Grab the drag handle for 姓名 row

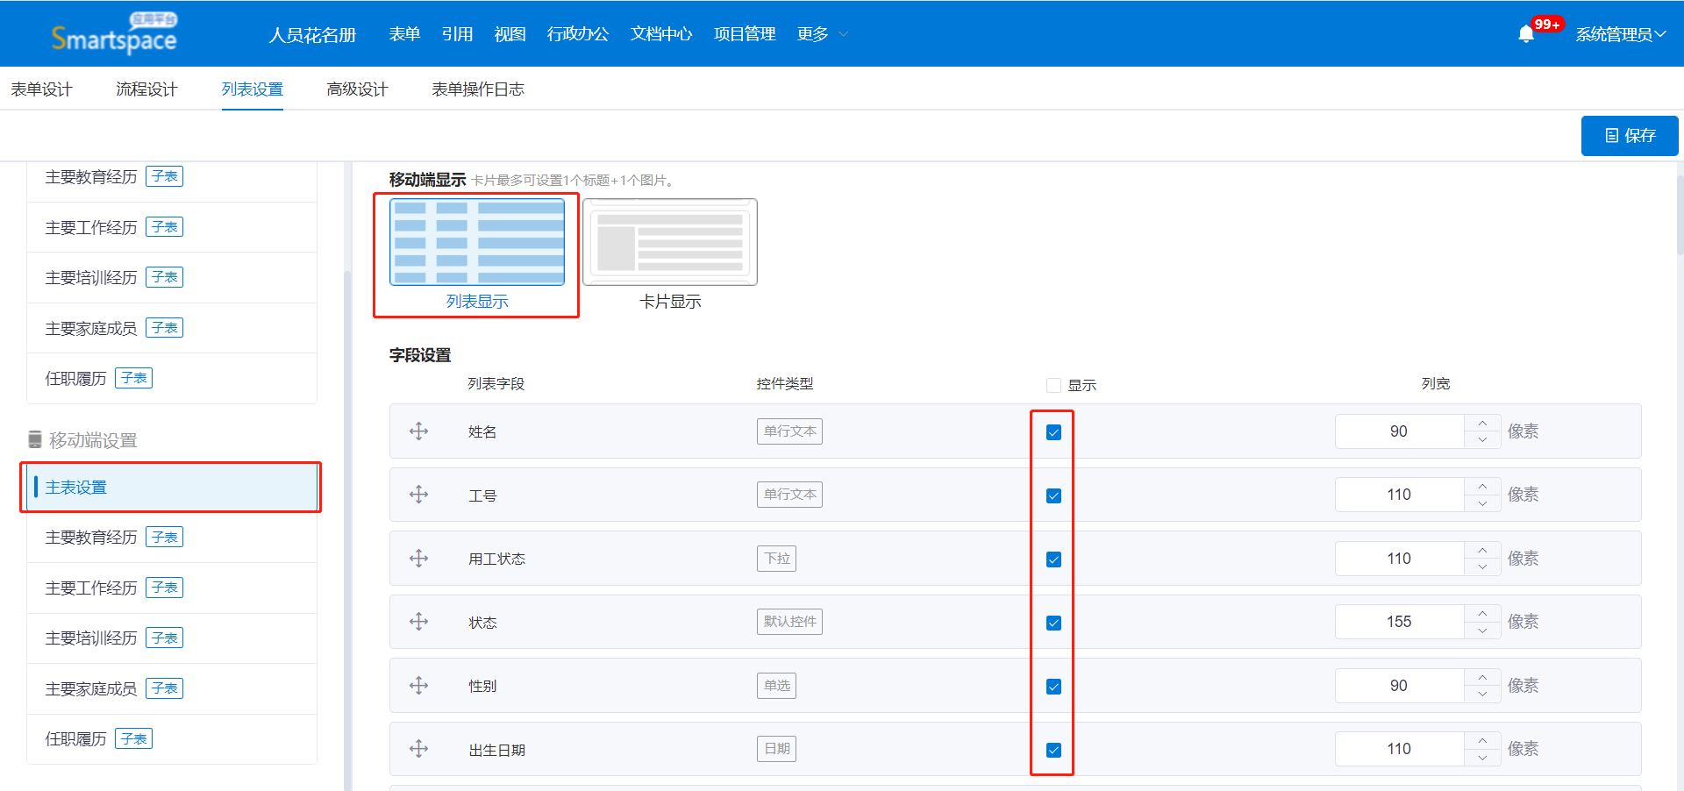(419, 431)
